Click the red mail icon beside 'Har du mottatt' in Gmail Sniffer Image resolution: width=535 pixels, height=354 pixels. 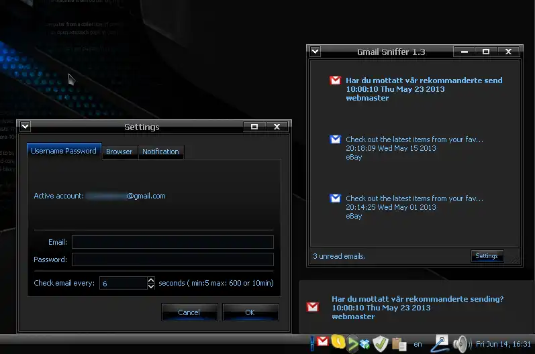click(x=335, y=80)
